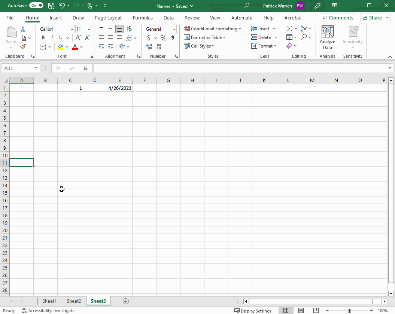Switch to Page Layout view
This screenshot has height=314, width=395.
point(301,311)
